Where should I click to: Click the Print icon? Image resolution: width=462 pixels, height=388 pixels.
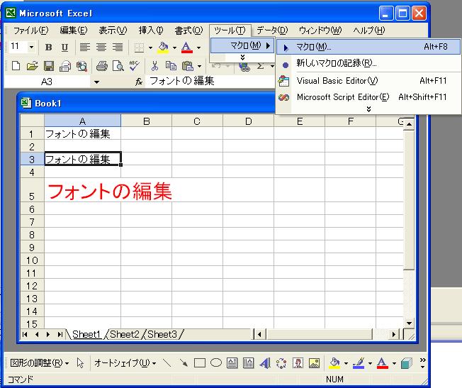102,66
